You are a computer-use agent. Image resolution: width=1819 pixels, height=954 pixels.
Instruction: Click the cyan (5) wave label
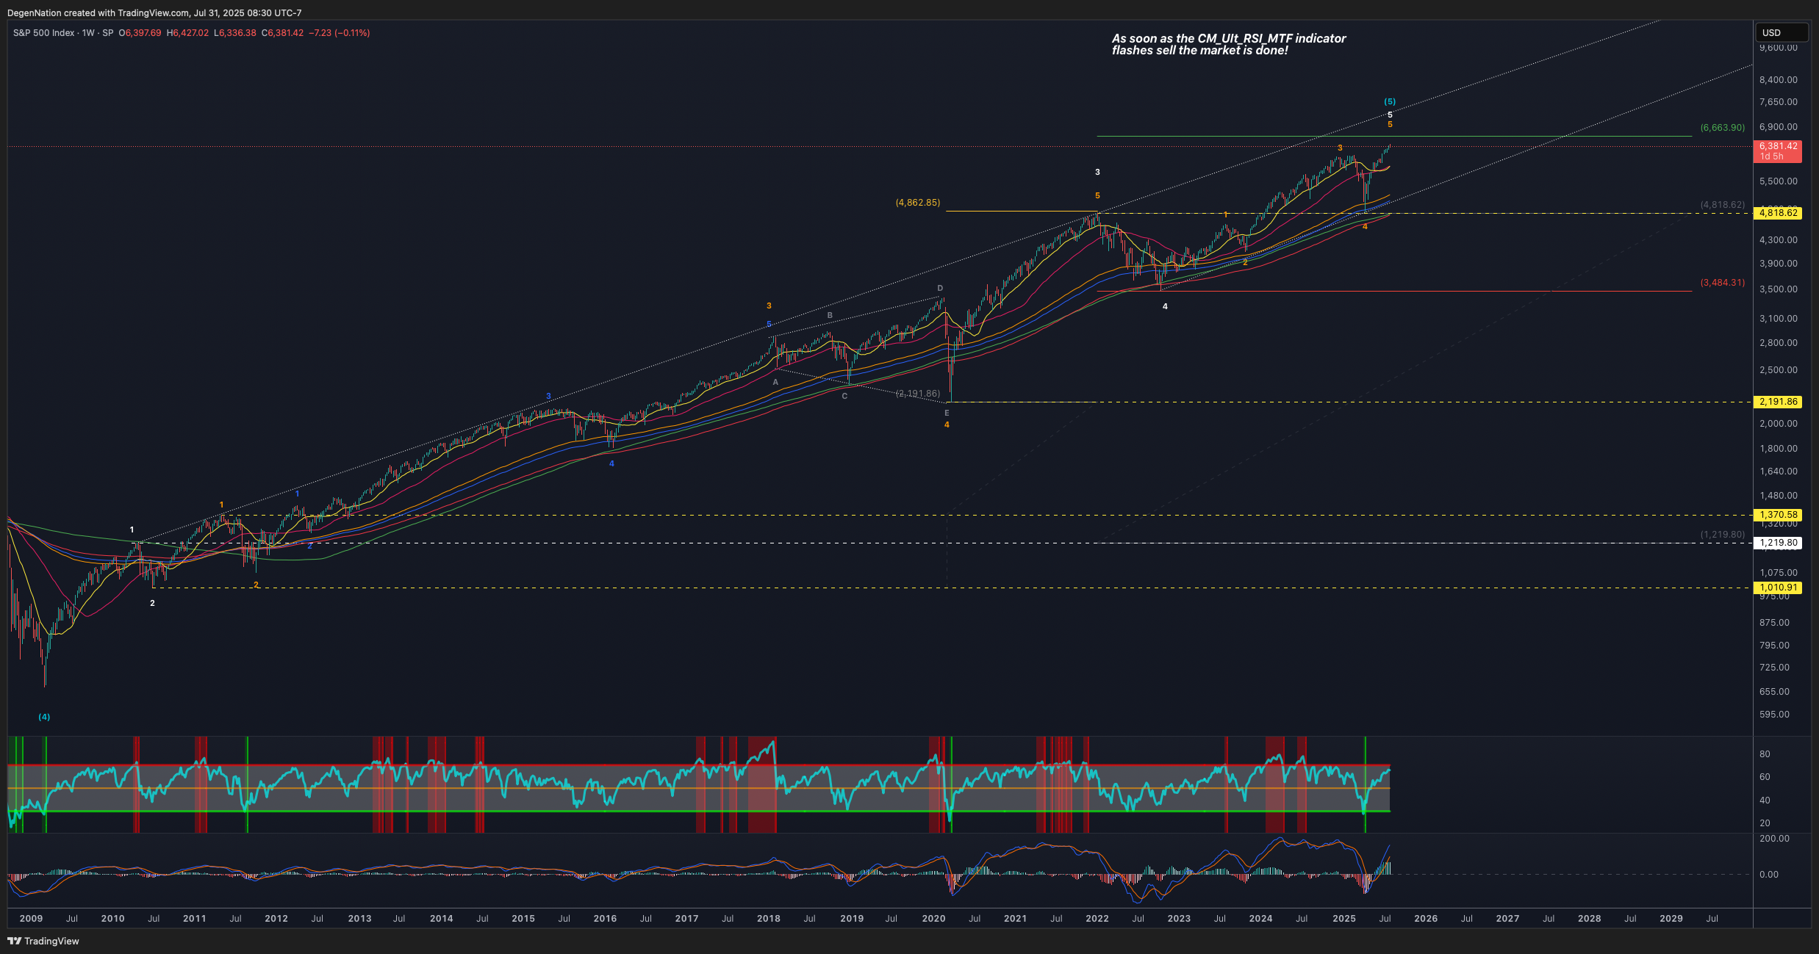(x=1390, y=101)
